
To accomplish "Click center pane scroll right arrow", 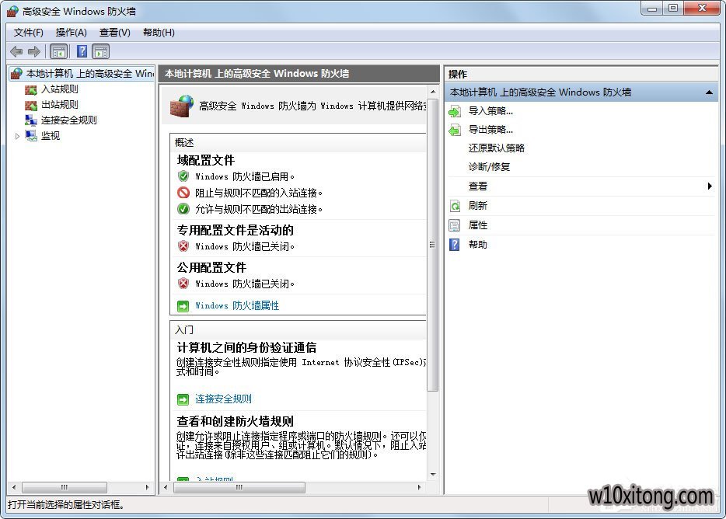I will (420, 487).
